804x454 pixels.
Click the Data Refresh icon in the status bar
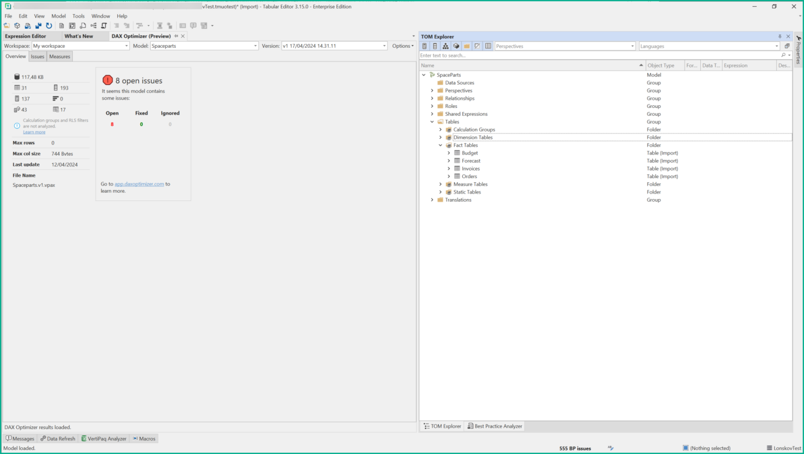[x=58, y=438]
